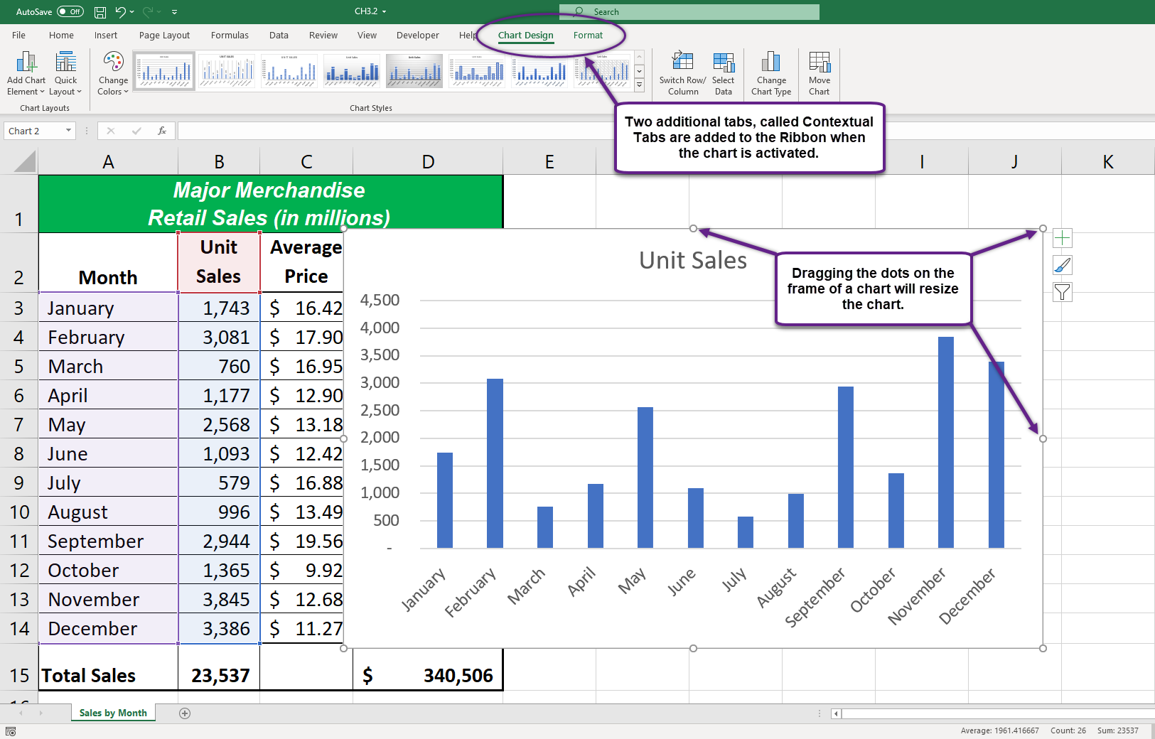Select the 3,845 unit sales cell
The width and height of the screenshot is (1155, 739).
219,599
